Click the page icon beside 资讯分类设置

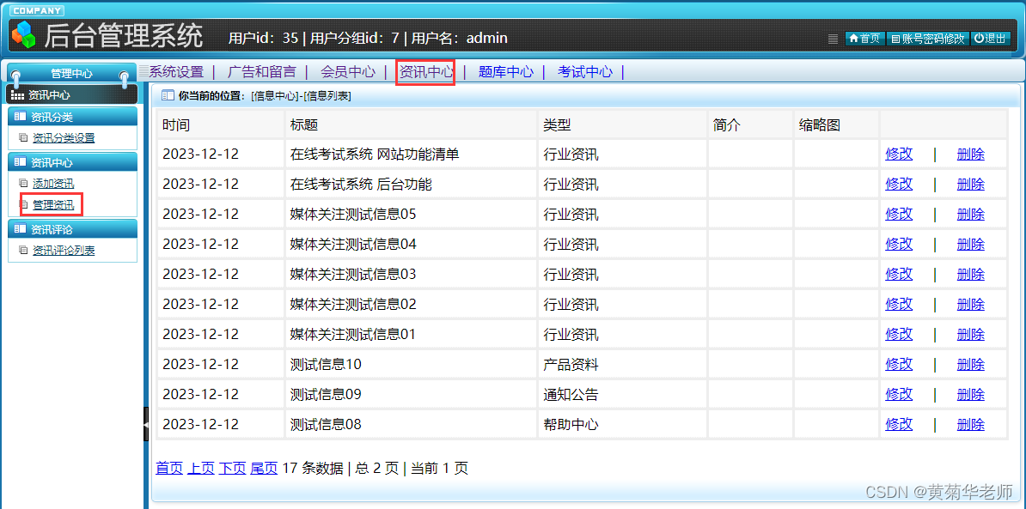pos(23,138)
